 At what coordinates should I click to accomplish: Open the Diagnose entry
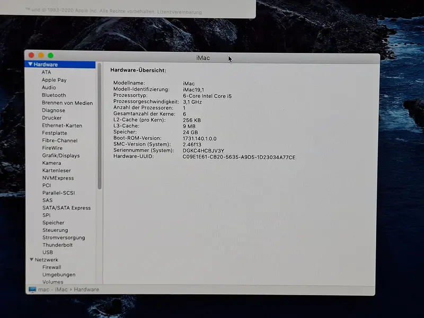(54, 110)
